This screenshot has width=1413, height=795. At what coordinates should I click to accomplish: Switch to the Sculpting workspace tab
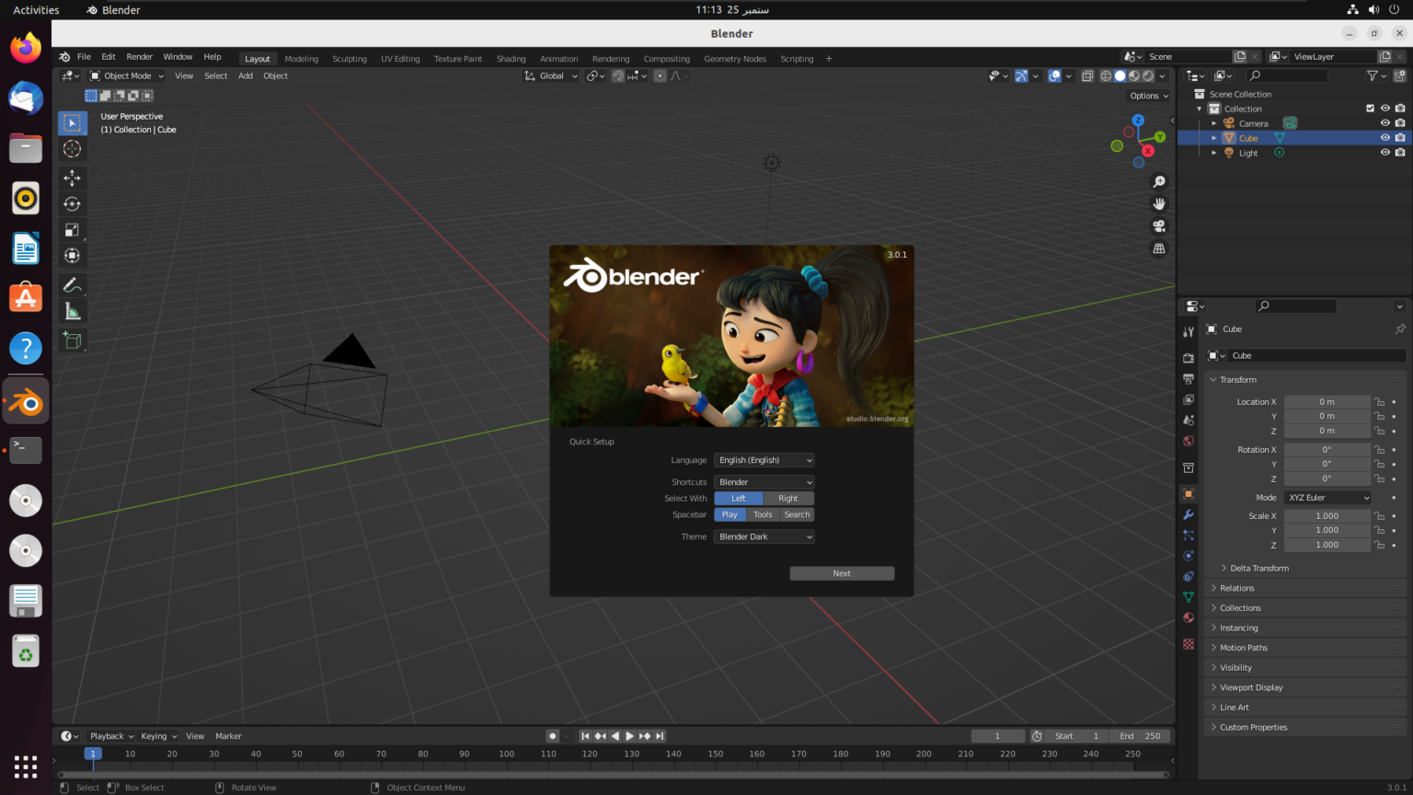tap(349, 59)
